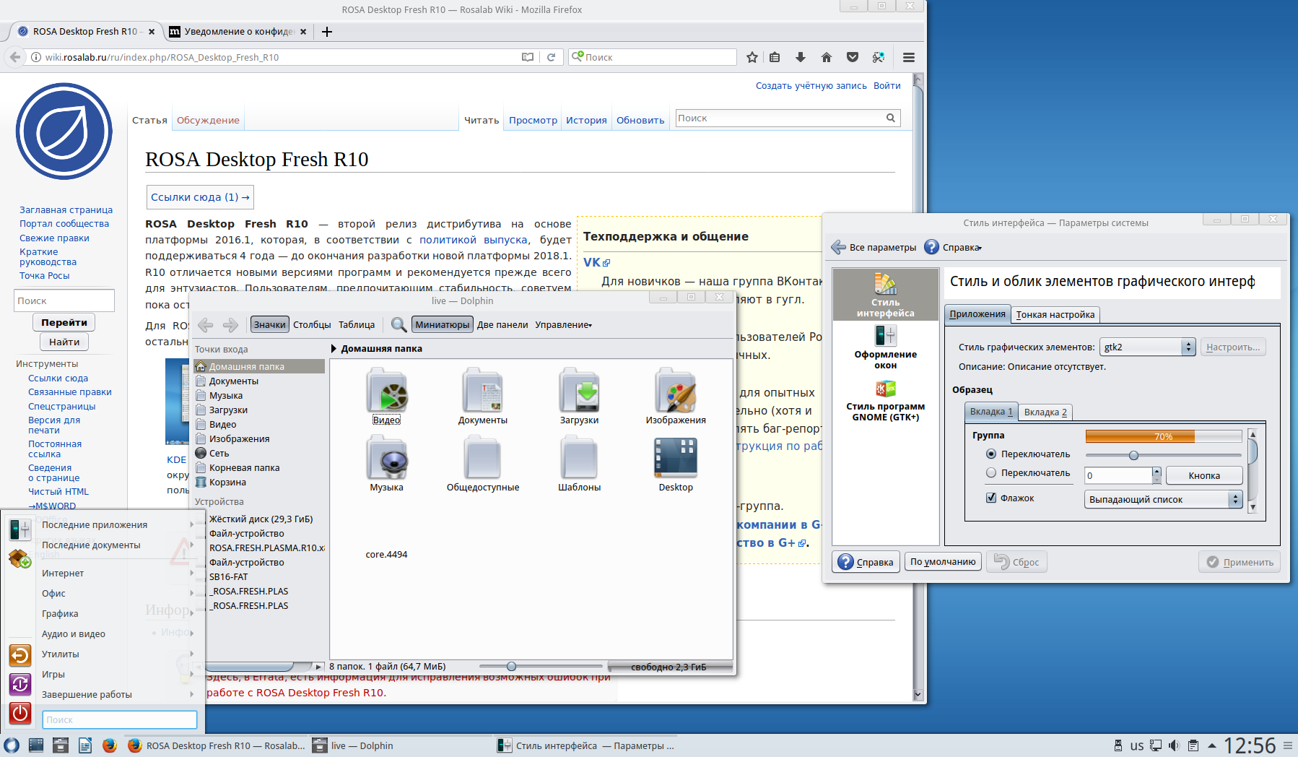
Task: Click the Dolphin icon zoom slider
Action: (x=511, y=667)
